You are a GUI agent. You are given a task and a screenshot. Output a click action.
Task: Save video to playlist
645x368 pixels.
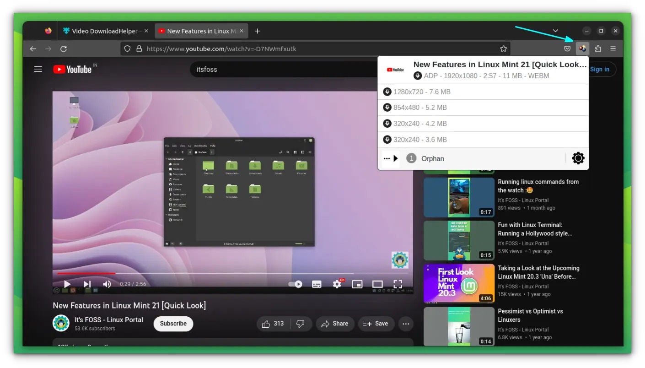tap(376, 324)
